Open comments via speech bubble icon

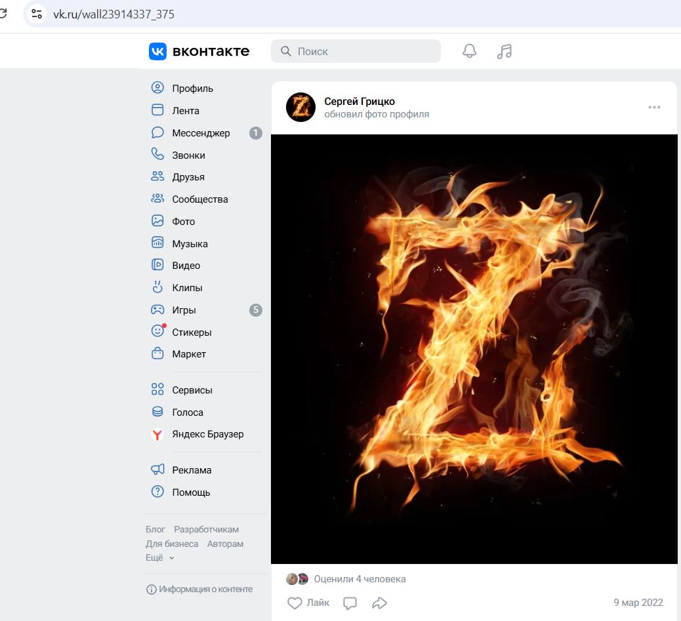350,603
